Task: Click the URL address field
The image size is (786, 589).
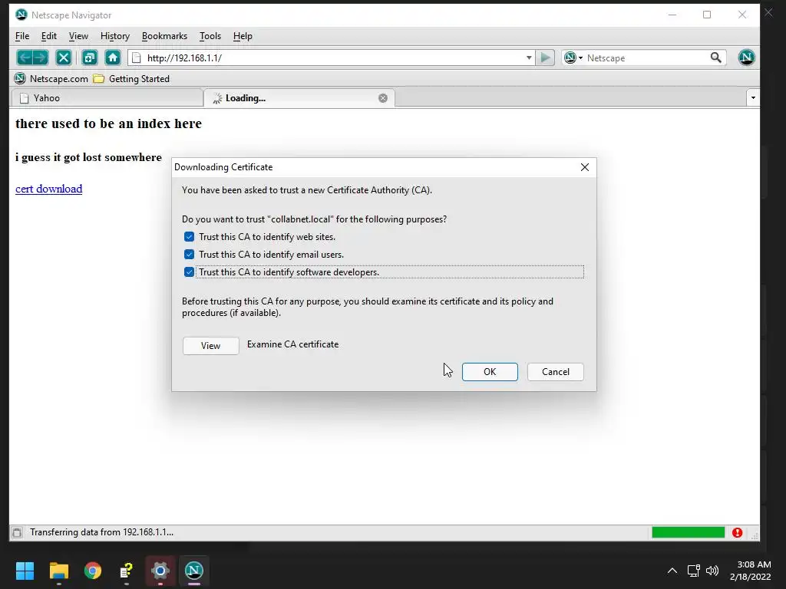Action: coord(333,58)
